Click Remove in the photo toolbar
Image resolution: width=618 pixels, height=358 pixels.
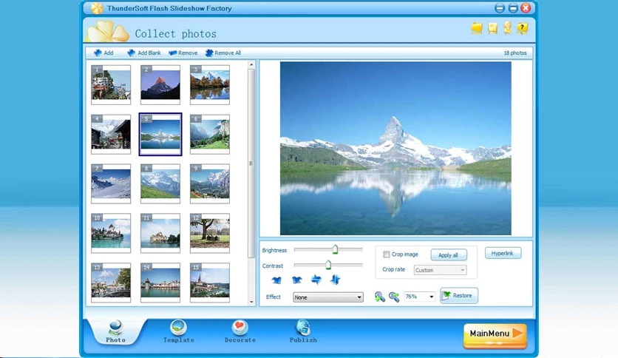tap(183, 53)
